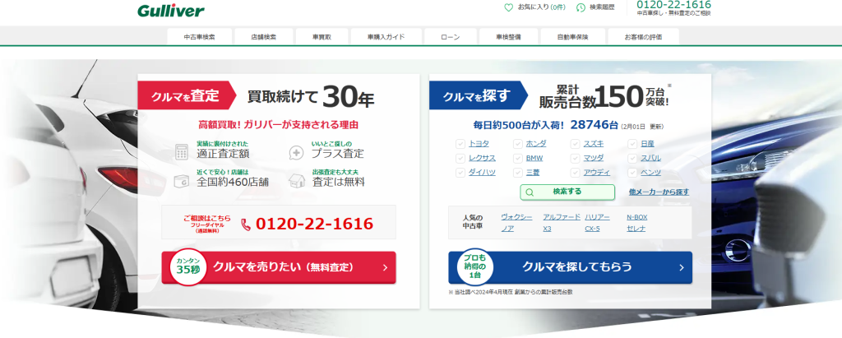Click the large red 0120-22-1616 number
Screen dimensions: 842x338
click(314, 224)
